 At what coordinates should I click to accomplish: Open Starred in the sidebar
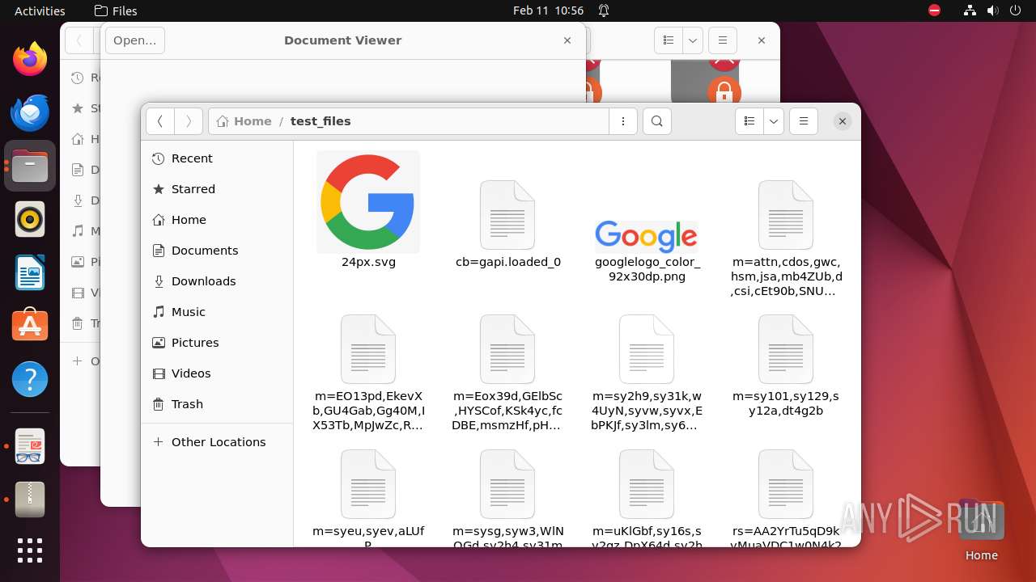pos(217,189)
